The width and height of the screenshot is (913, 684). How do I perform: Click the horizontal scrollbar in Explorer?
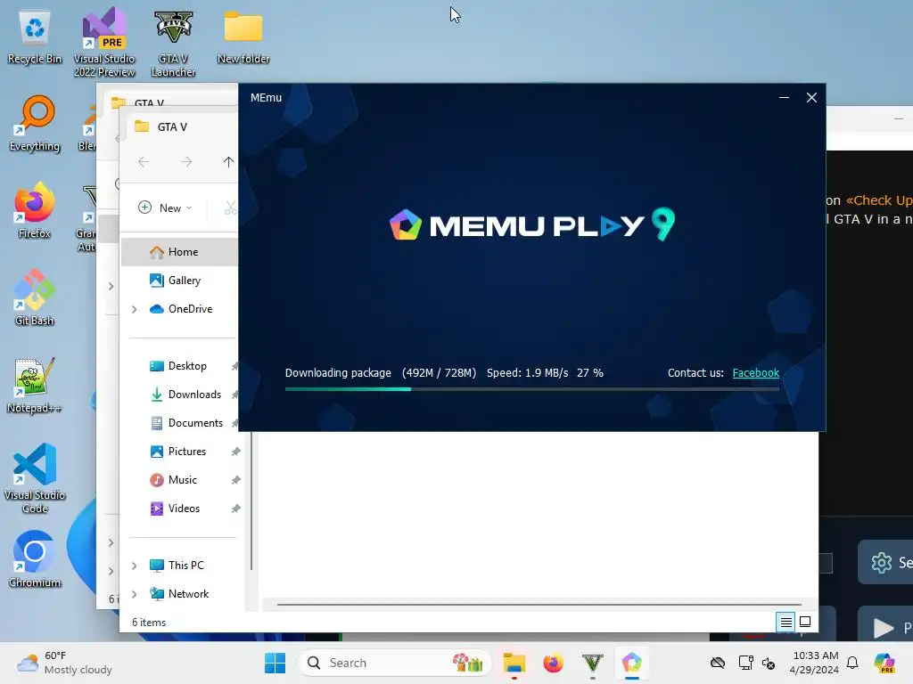(x=539, y=605)
